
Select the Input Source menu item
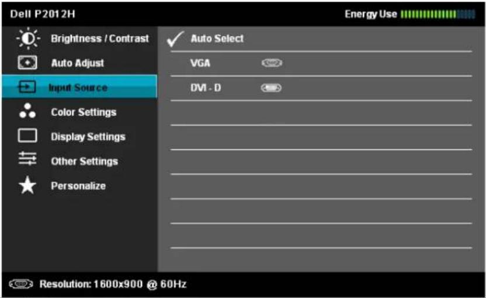click(79, 86)
